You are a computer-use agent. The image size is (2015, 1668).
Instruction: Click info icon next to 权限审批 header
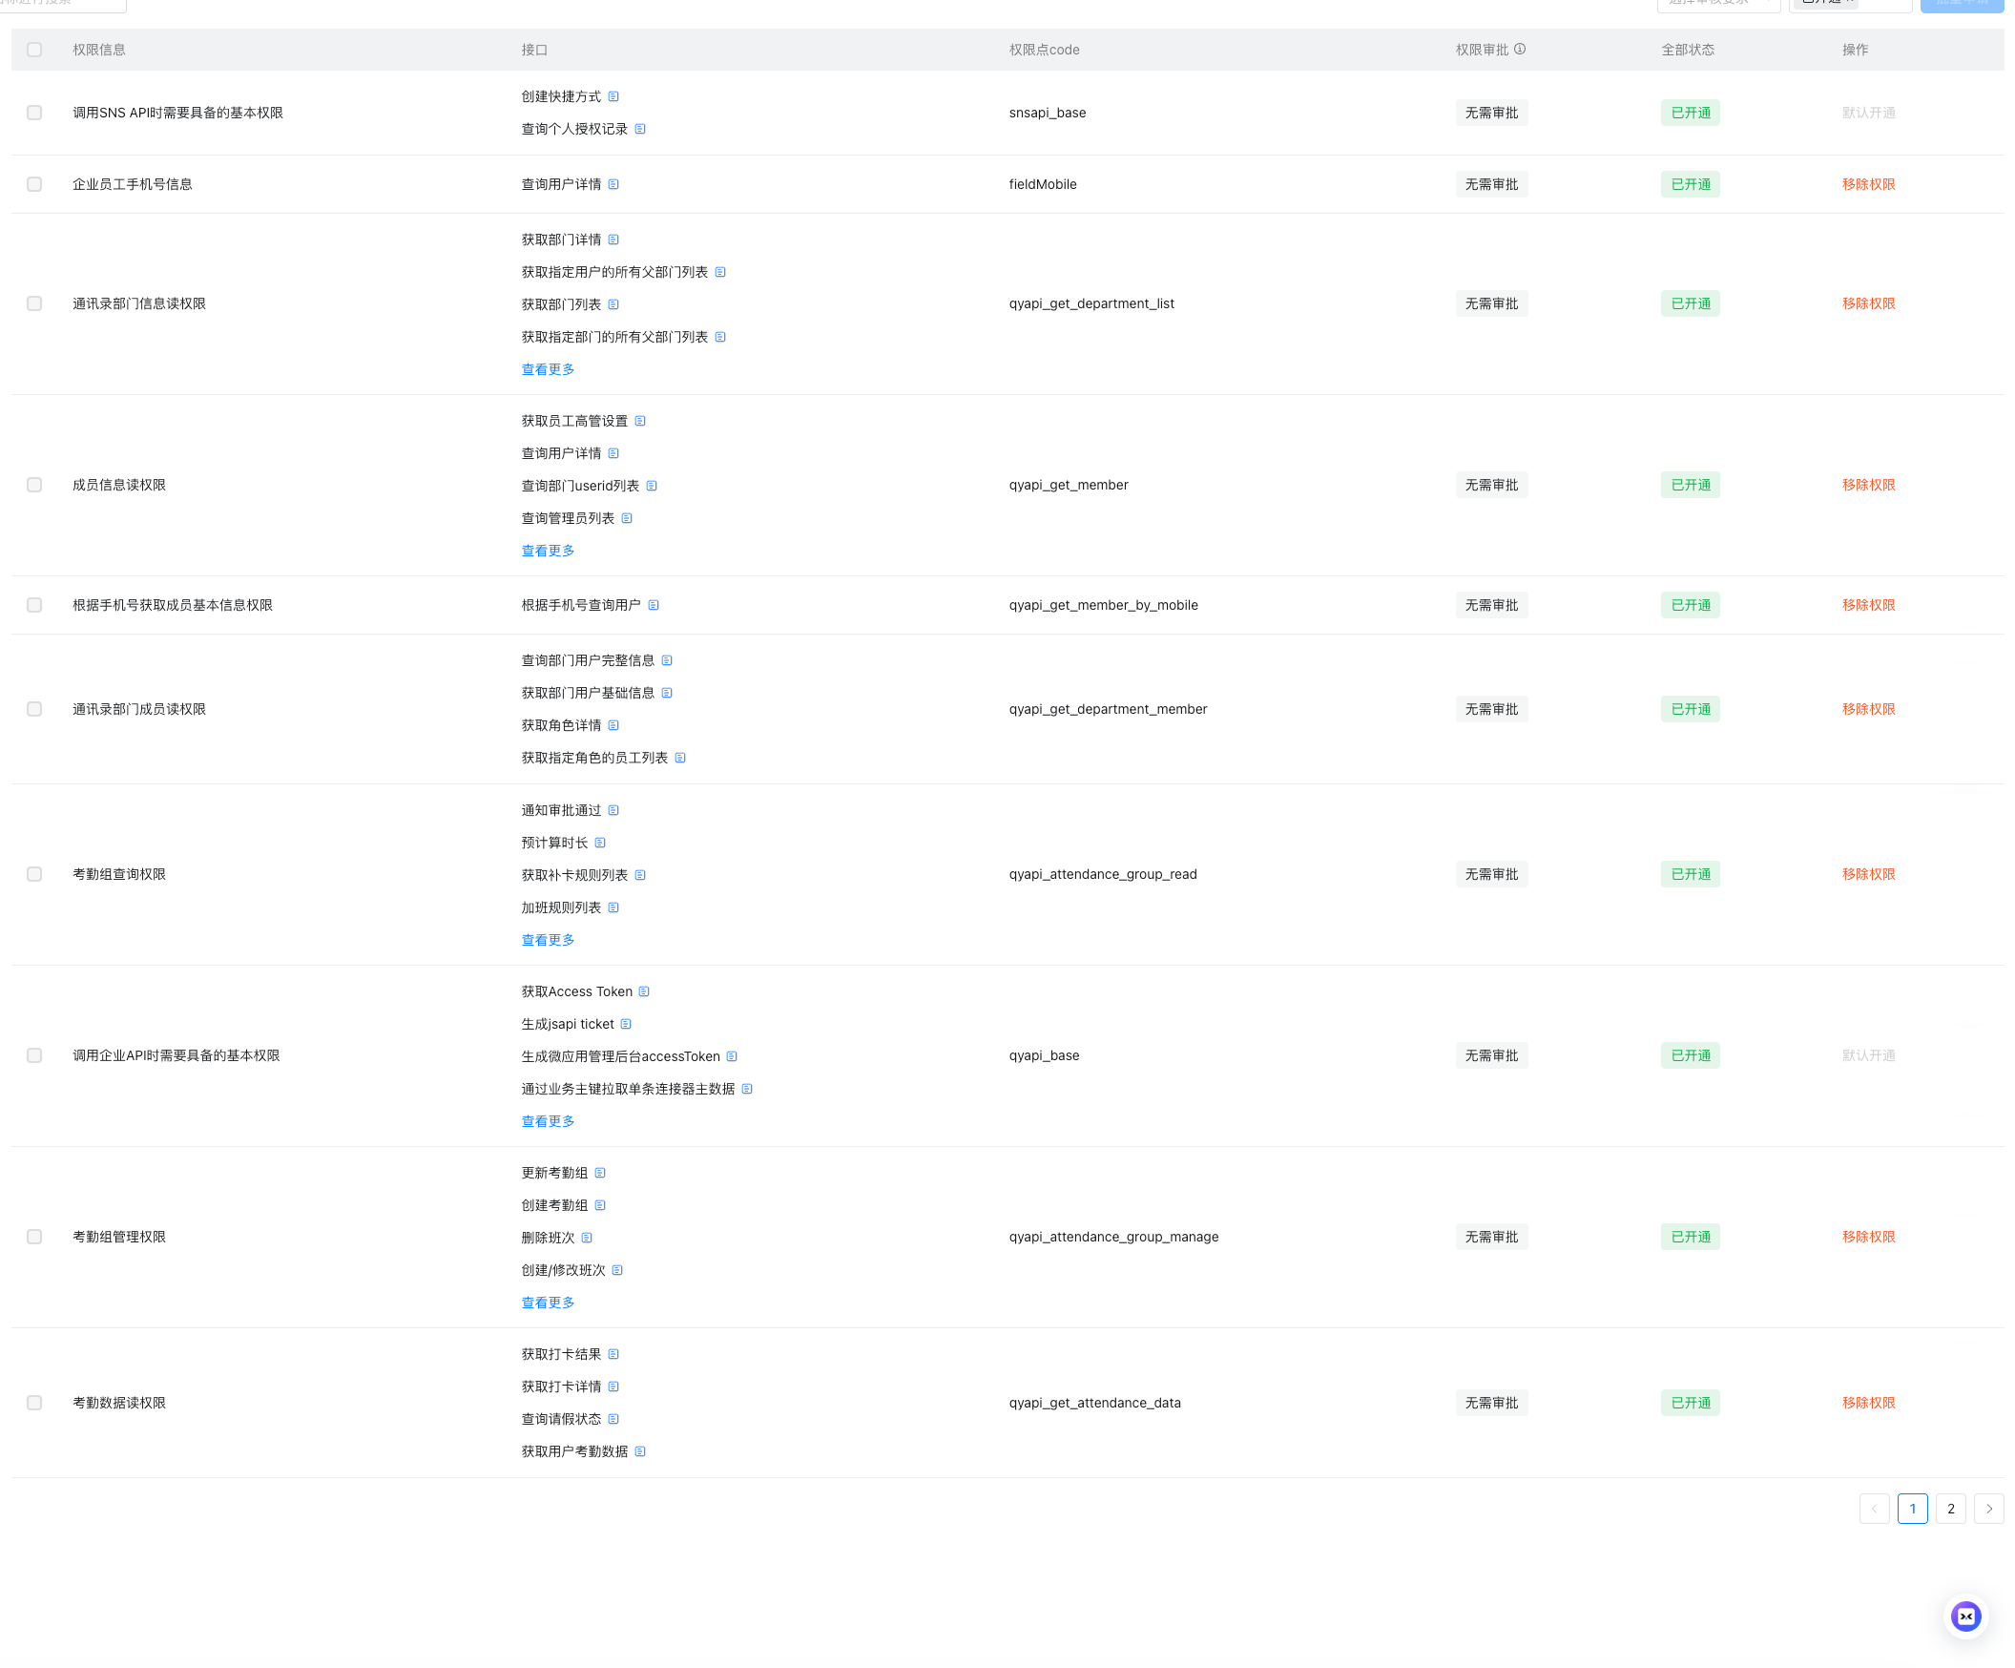tap(1520, 49)
